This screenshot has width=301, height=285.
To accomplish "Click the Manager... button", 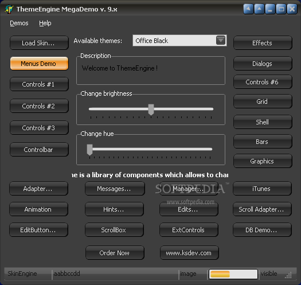I will [189, 189].
